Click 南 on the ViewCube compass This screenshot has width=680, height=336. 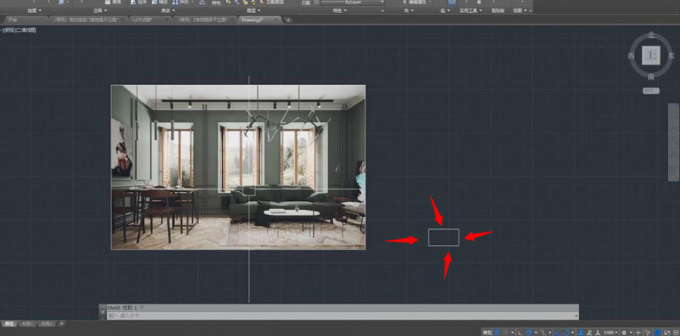pos(651,77)
